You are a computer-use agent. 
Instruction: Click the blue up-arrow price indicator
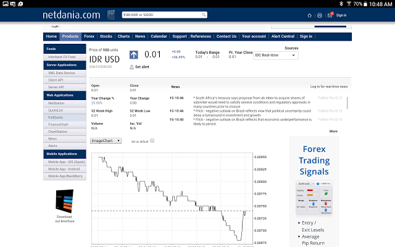point(133,55)
